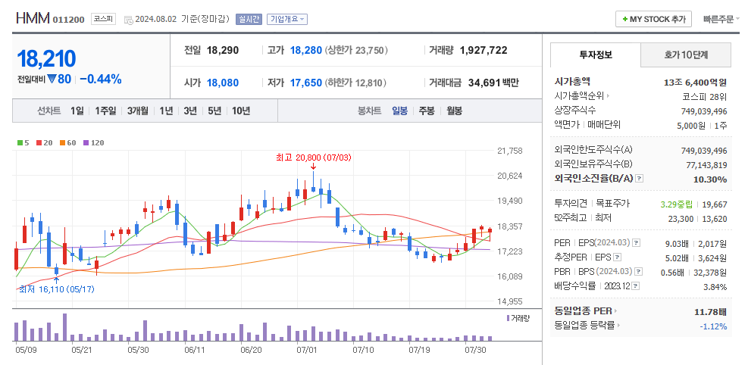748x365 pixels.
Task: Click the 고가 18,280 value
Action: tap(305, 50)
